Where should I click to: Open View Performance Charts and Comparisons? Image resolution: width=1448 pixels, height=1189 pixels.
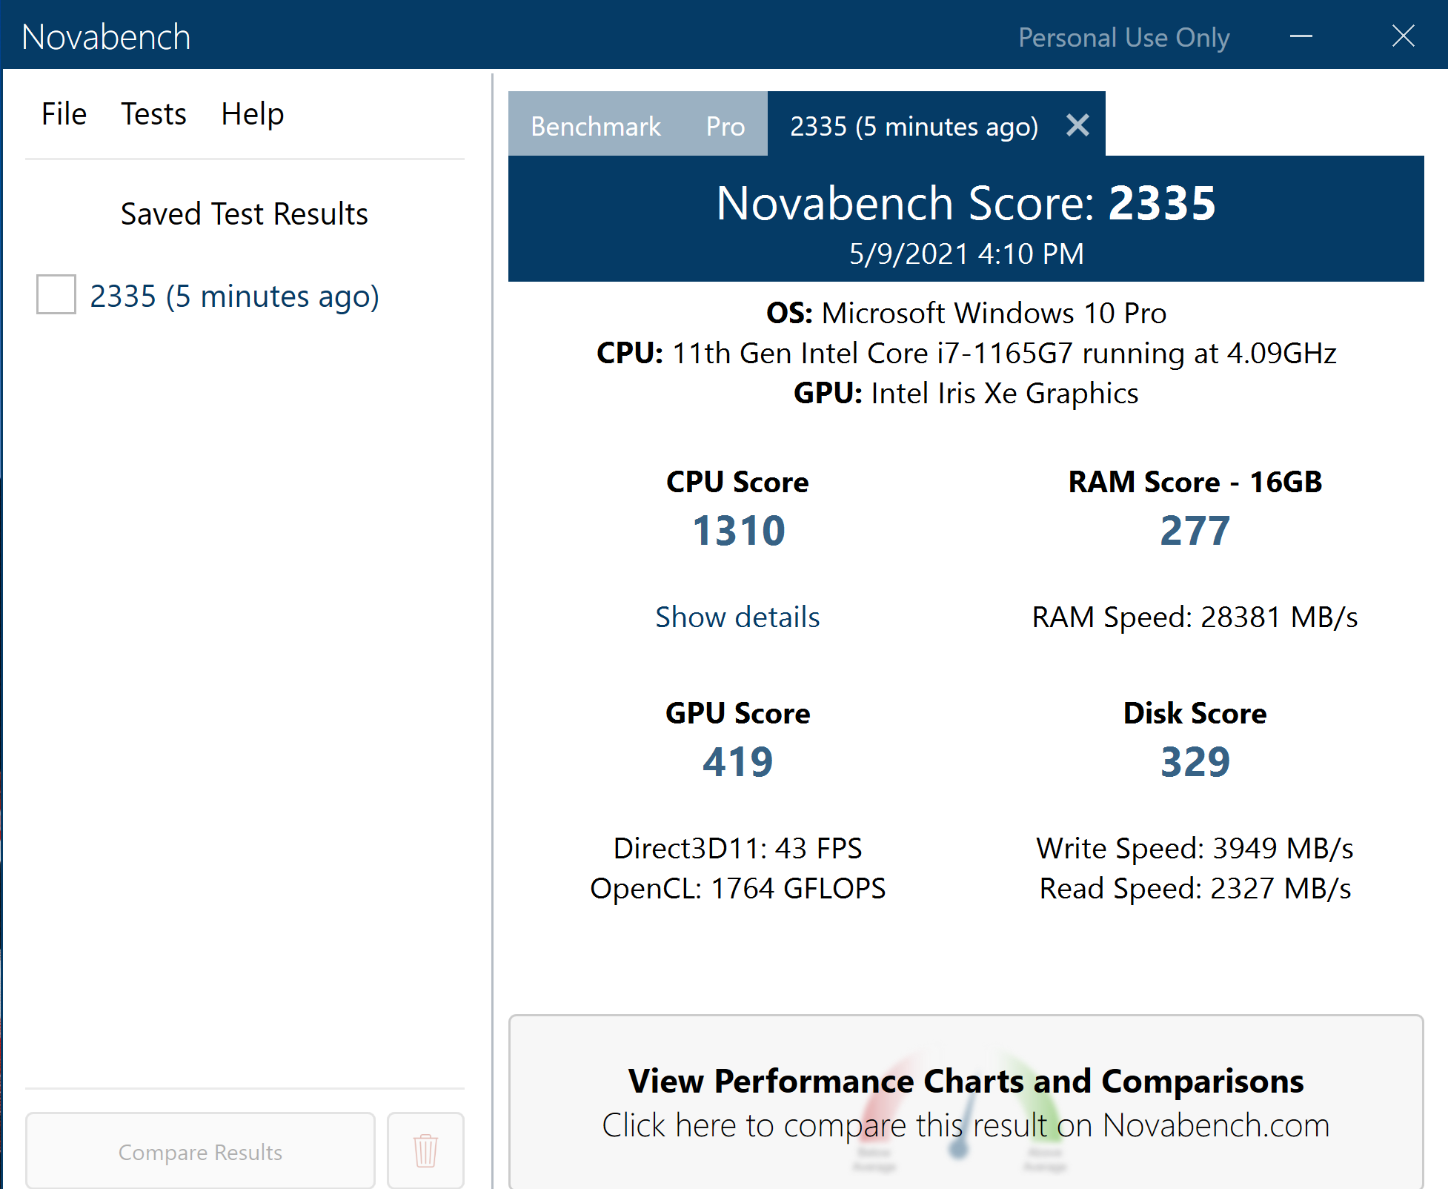pos(966,1102)
